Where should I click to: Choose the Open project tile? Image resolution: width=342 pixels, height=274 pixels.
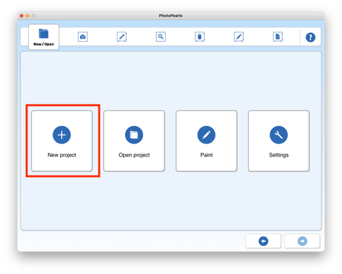tap(134, 141)
